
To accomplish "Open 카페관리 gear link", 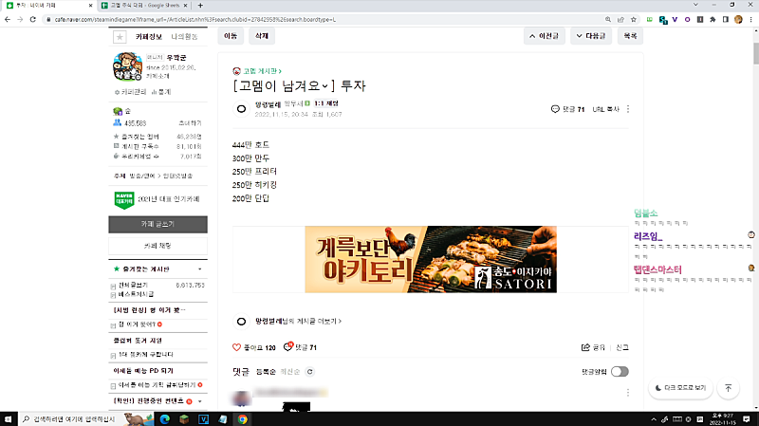I will point(131,92).
